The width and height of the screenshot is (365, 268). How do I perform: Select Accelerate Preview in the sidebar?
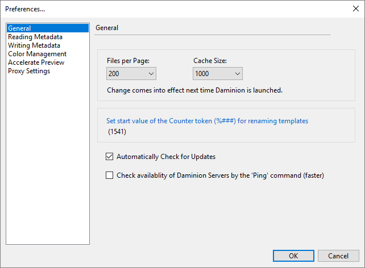click(36, 62)
